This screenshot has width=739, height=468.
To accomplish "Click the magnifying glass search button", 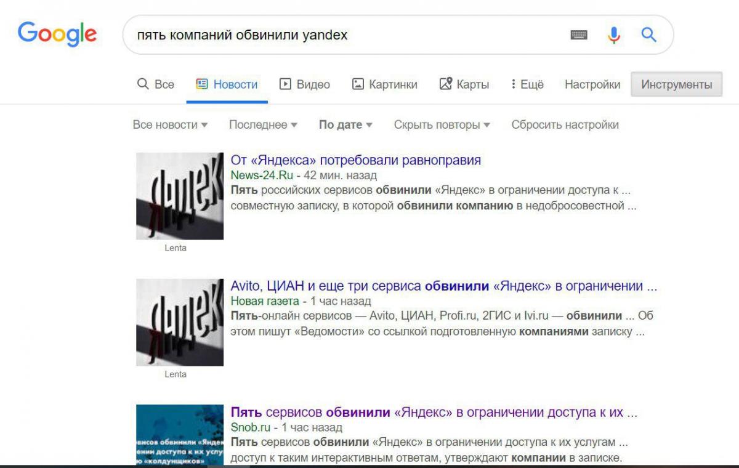I will 648,35.
